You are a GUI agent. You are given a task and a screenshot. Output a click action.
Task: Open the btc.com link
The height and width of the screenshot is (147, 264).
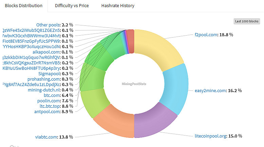52,96
